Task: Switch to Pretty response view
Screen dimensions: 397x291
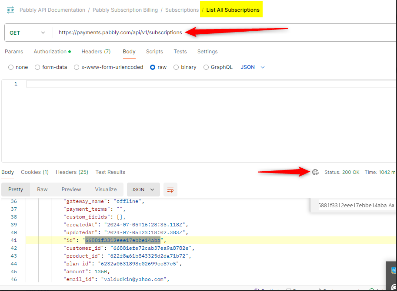Action: tap(16, 190)
